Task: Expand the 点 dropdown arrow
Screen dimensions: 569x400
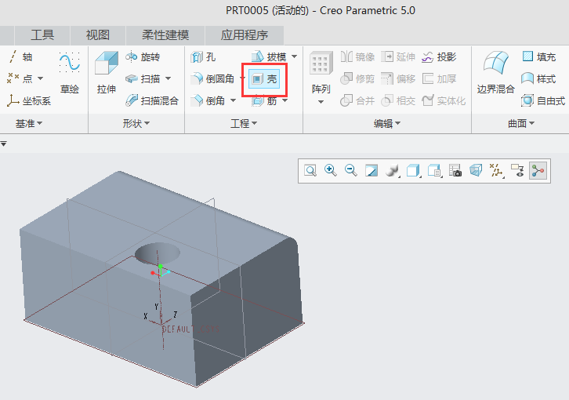Action: point(40,78)
